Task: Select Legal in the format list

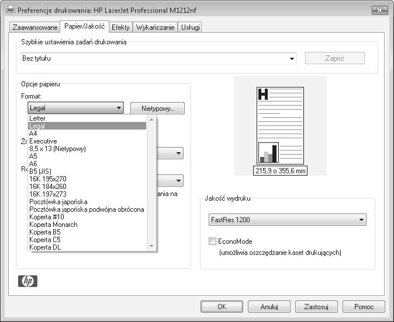Action: coord(87,125)
